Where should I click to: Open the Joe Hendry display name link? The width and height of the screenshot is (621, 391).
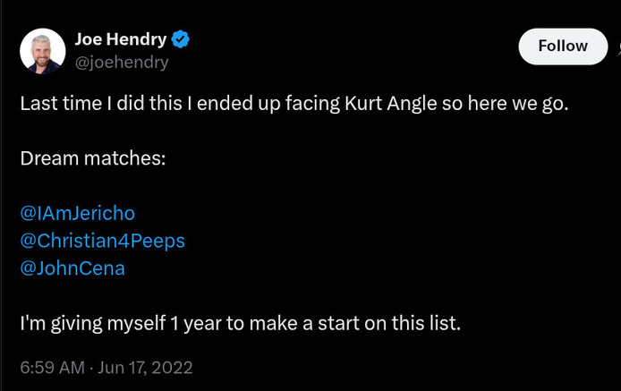120,39
